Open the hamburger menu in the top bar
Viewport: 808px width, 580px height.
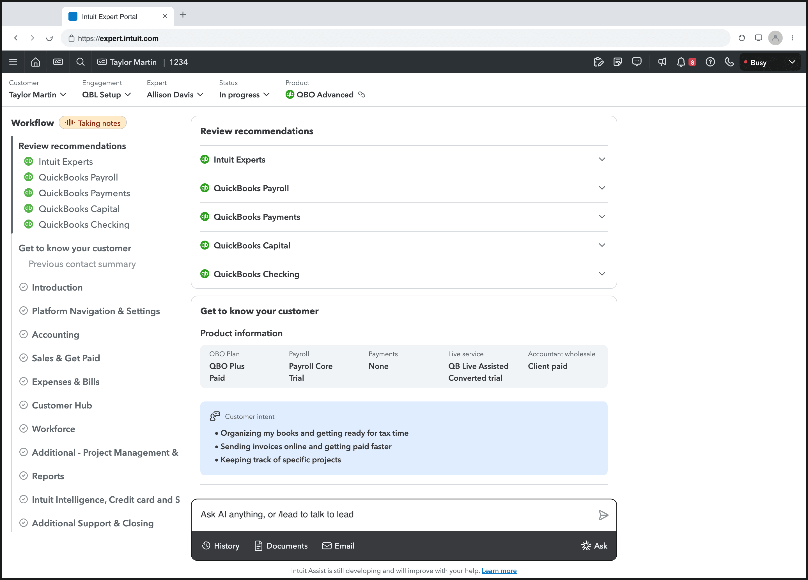[13, 62]
